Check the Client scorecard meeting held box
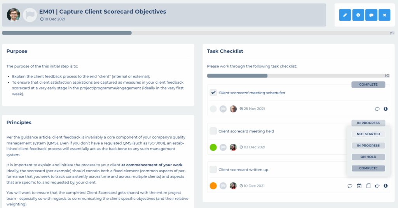Image resolution: width=398 pixels, height=208 pixels. coord(213,131)
